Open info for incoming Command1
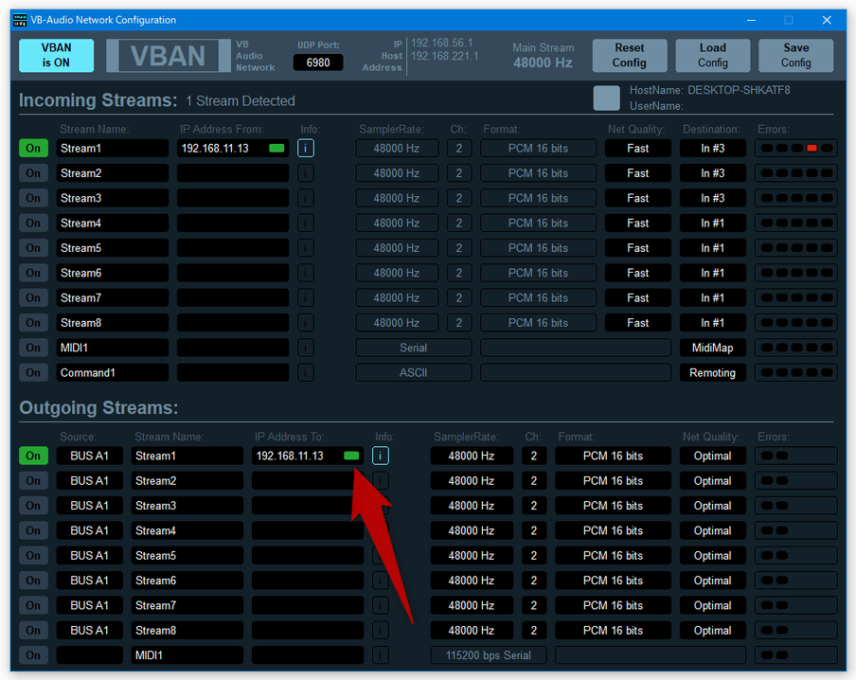The image size is (856, 680). coord(306,372)
